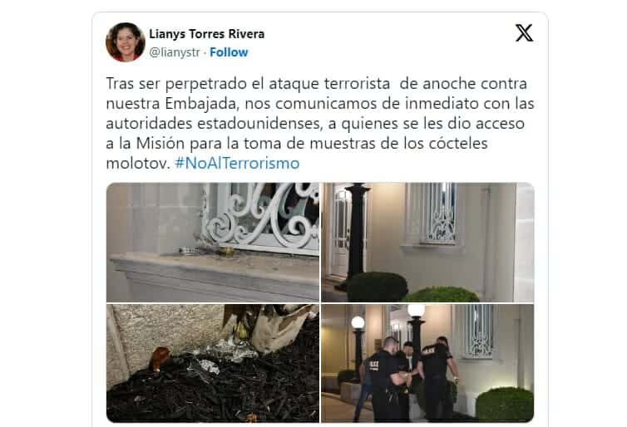Click the brown bottle in mulch photo
Viewport: 627px width, 427px height.
point(160,358)
